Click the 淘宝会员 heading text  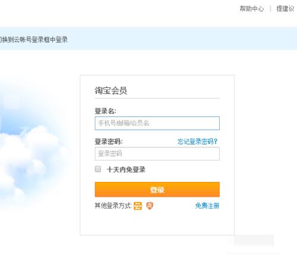(x=110, y=90)
